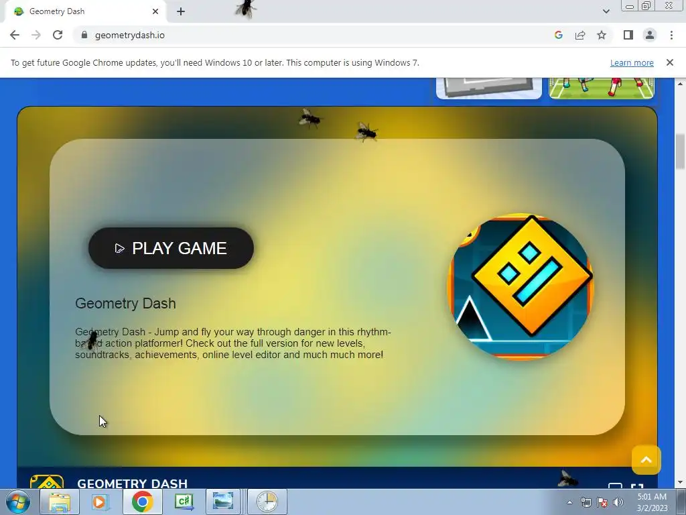Restore down the Chrome window

click(646, 5)
